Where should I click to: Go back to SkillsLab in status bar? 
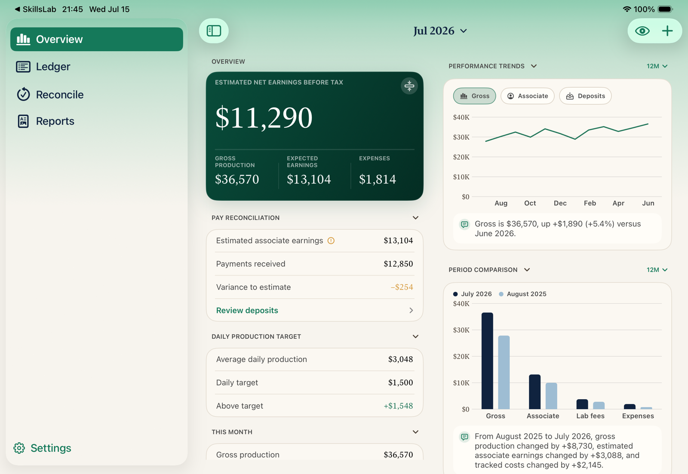click(35, 9)
